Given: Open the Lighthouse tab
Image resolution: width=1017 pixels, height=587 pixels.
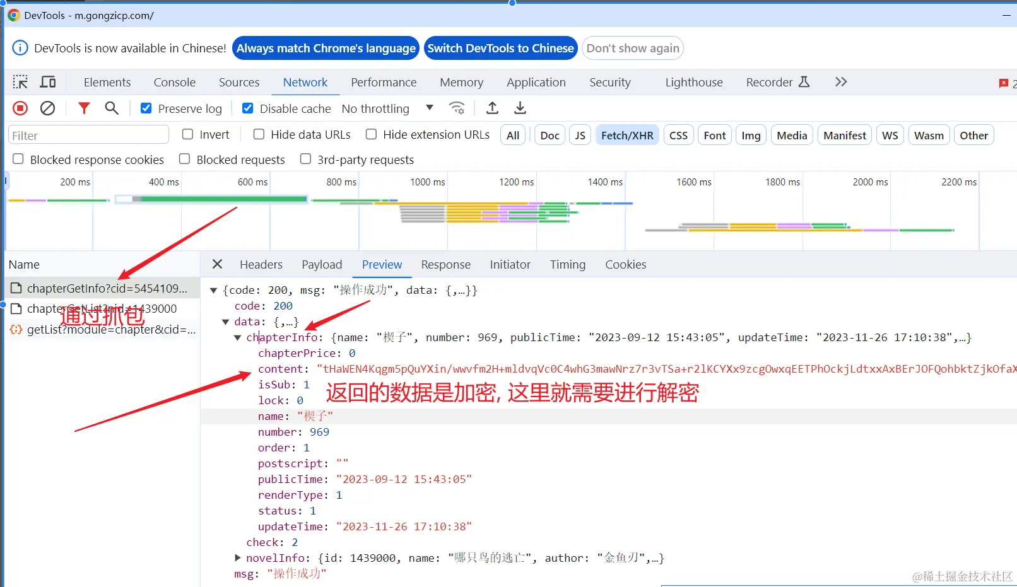Looking at the screenshot, I should coord(694,82).
